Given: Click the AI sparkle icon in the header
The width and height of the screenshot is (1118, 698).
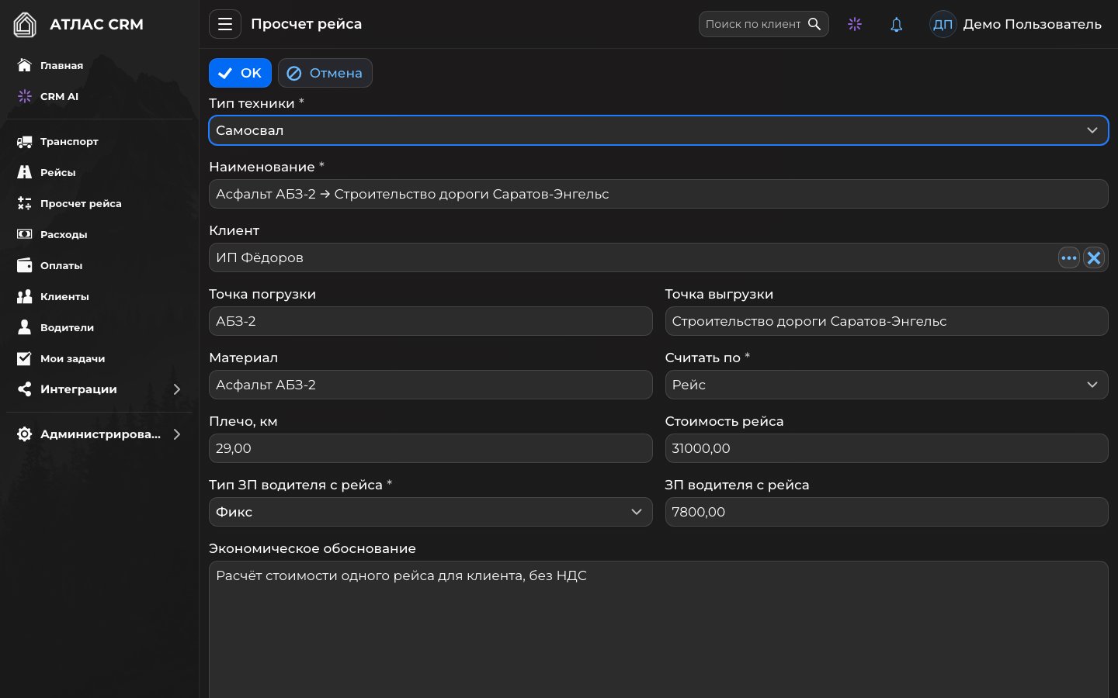Looking at the screenshot, I should [855, 24].
